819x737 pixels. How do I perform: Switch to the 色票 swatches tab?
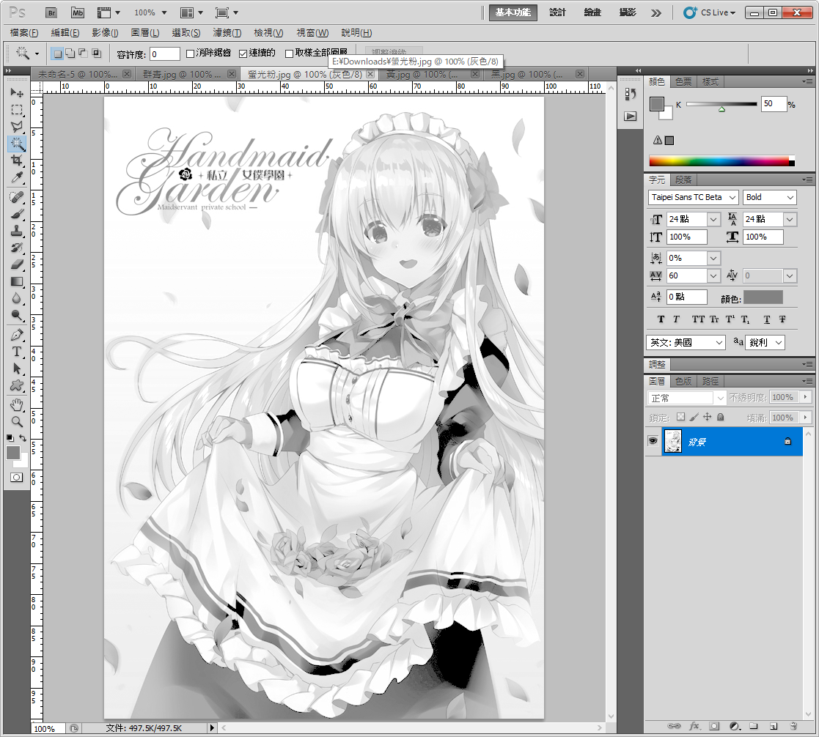683,81
